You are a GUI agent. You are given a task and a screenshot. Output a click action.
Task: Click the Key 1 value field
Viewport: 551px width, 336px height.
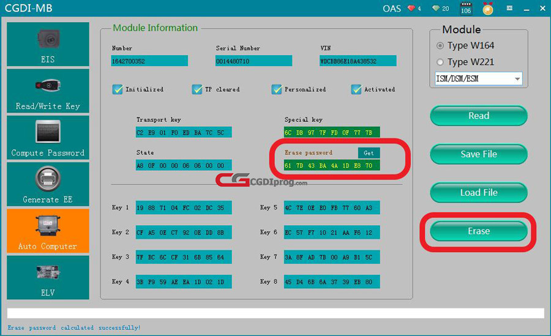[x=184, y=207]
